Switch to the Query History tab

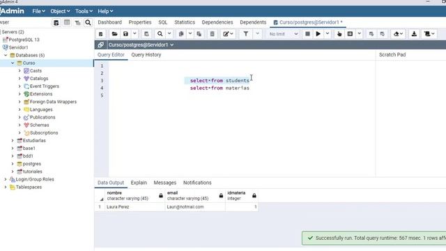[146, 54]
